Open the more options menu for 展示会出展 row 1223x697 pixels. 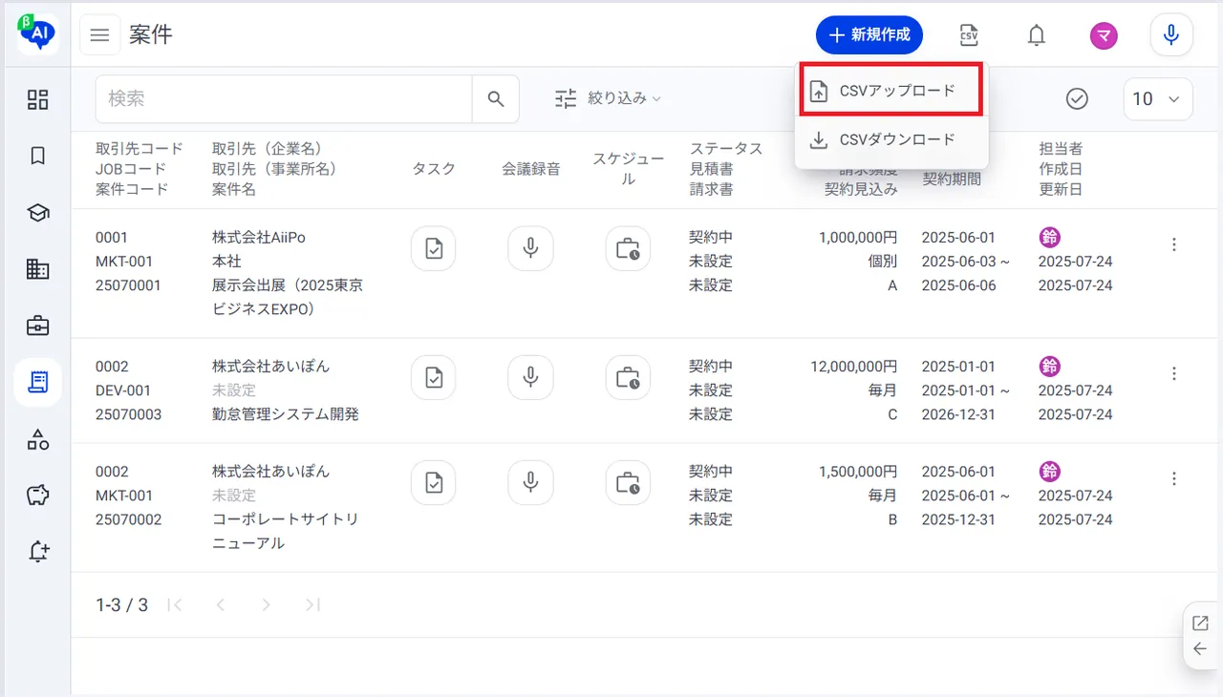tap(1174, 245)
